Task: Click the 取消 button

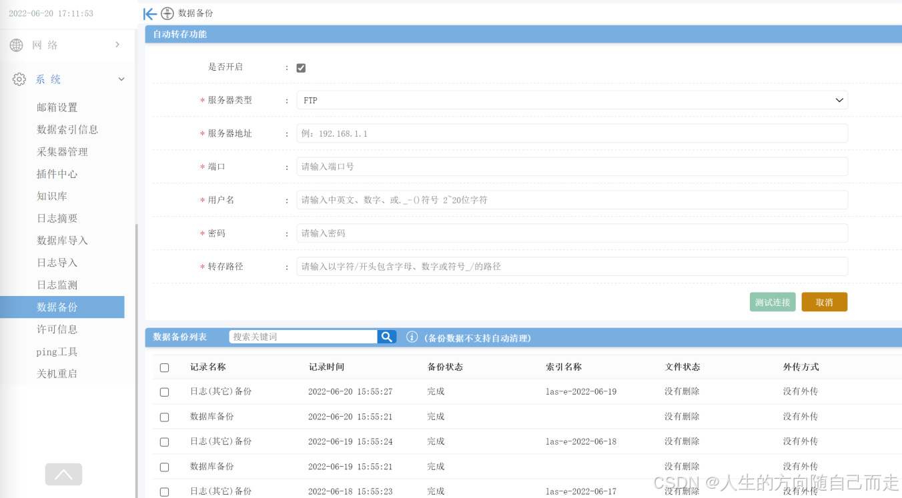Action: point(825,302)
